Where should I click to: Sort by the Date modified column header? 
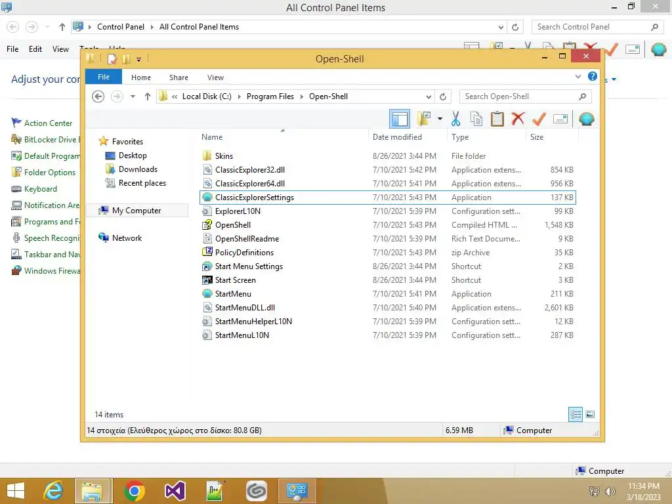tap(407, 137)
